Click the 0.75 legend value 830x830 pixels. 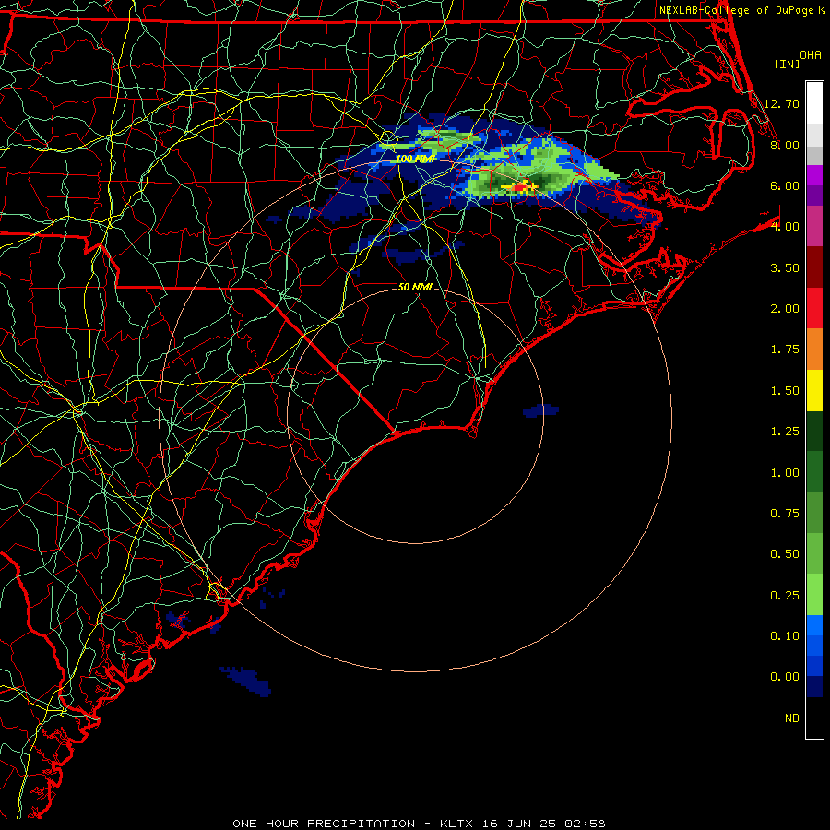(x=785, y=514)
